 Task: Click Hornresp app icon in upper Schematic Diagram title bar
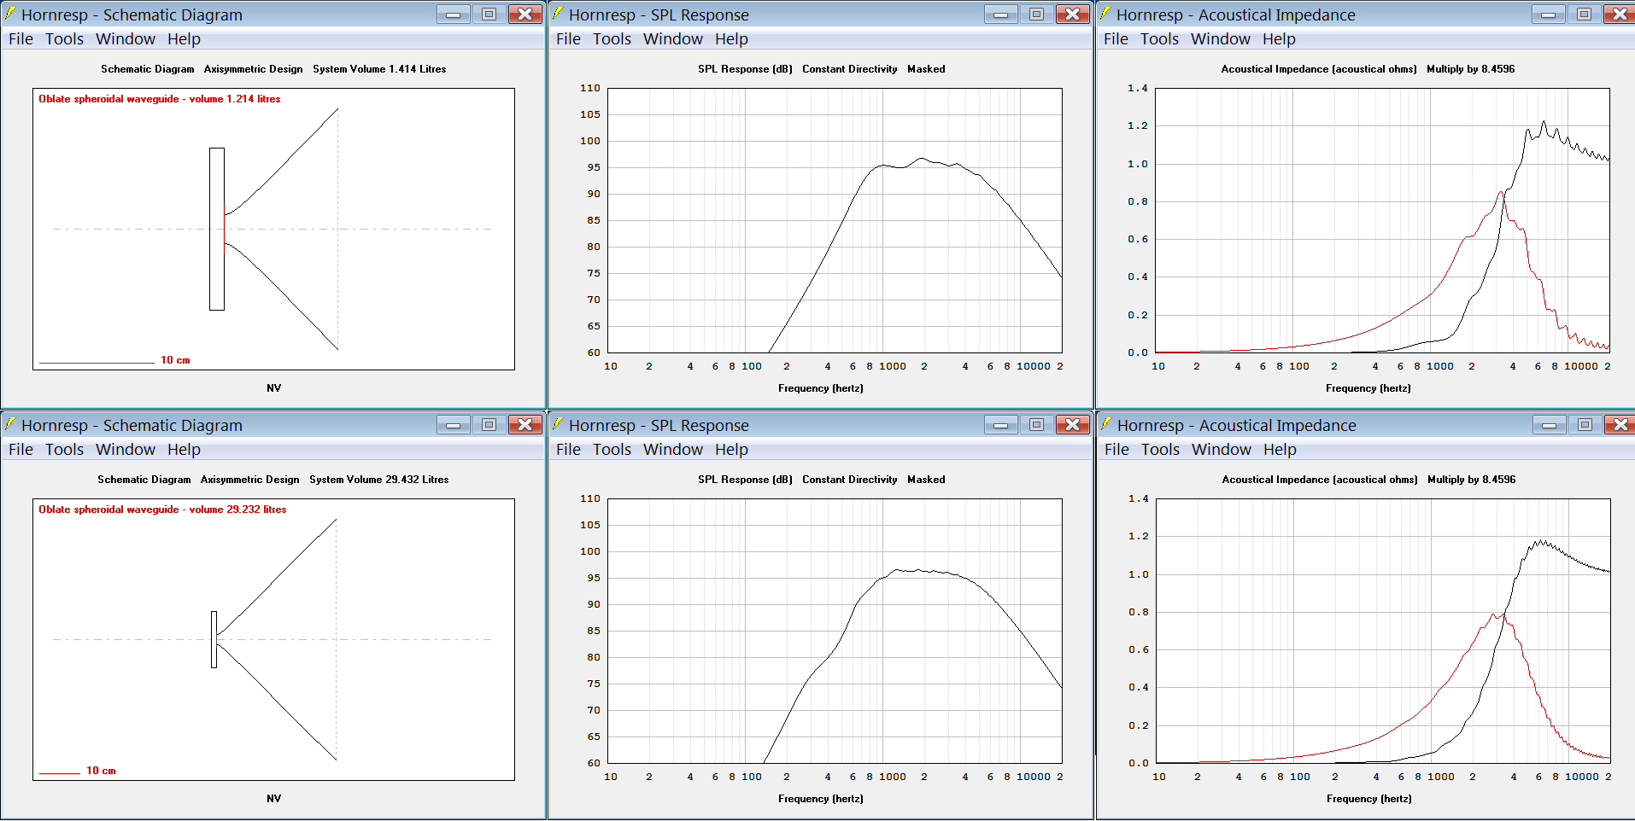[x=10, y=14]
